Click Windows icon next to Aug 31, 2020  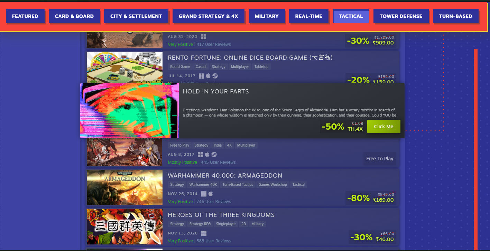pos(204,37)
